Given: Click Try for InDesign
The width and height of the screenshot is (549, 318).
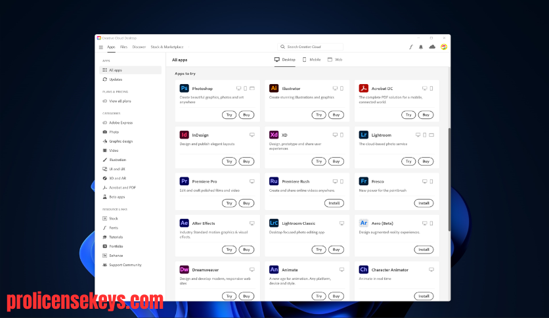Looking at the screenshot, I should (x=229, y=162).
